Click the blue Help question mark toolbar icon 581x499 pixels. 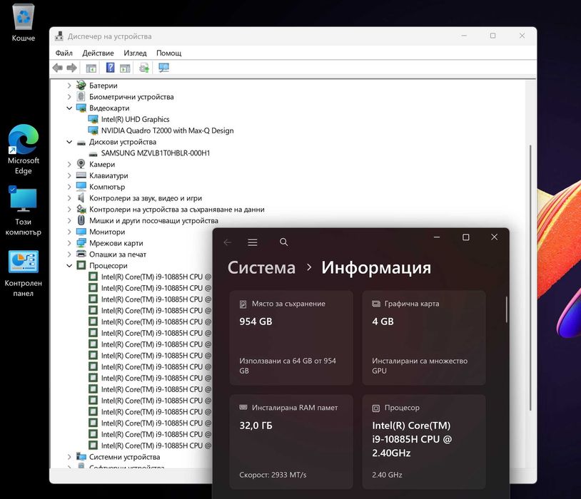(110, 68)
